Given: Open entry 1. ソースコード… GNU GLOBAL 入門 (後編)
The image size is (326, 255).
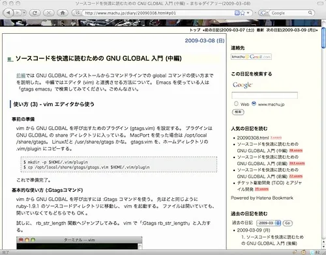Looking at the screenshot, I should click(273, 240).
